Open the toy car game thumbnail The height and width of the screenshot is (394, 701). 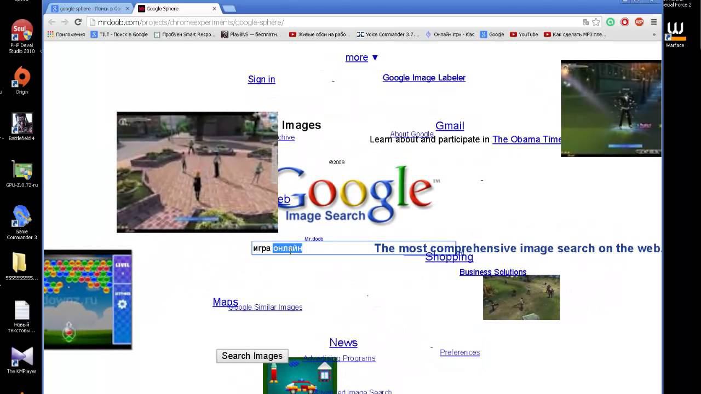pos(300,376)
